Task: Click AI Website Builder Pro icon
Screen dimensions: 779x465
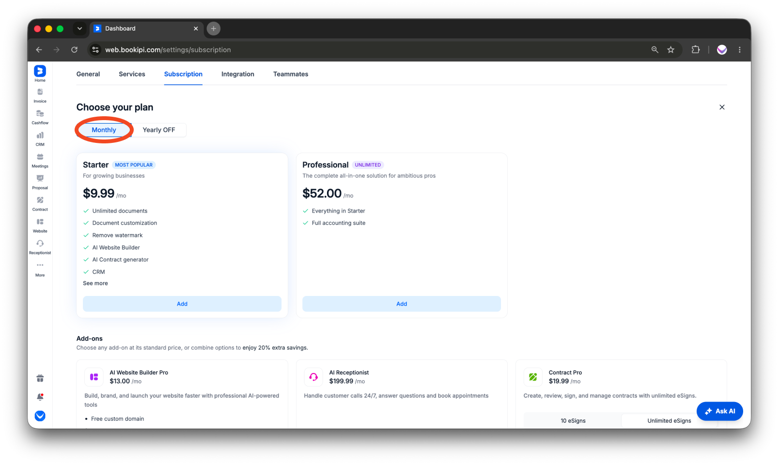Action: click(x=94, y=377)
